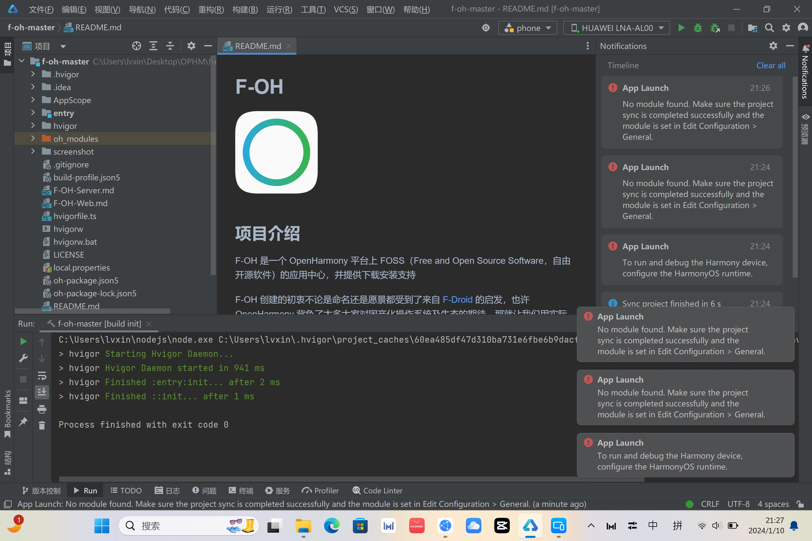Open user account avatar icon
This screenshot has height=541, width=812.
(x=803, y=28)
